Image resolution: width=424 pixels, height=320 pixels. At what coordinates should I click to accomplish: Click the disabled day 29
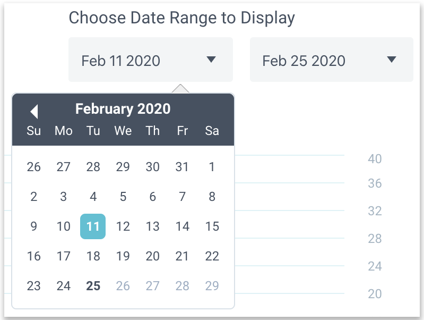pyautogui.click(x=212, y=286)
